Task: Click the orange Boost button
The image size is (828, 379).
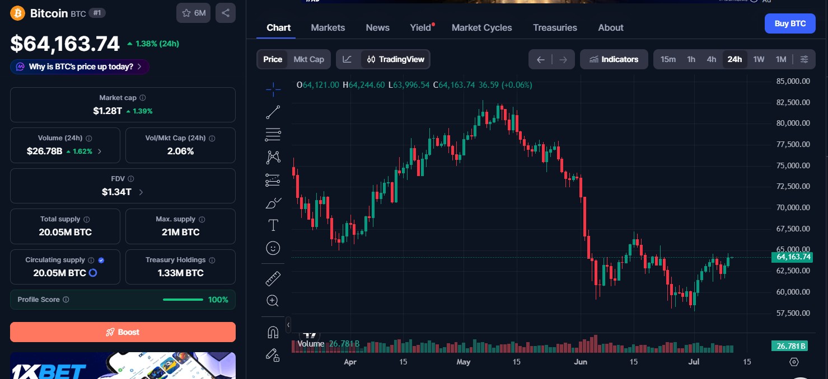Action: 123,332
